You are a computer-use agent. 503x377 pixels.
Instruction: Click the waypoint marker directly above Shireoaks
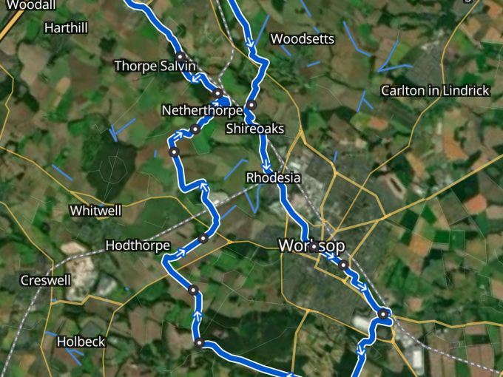251,105
